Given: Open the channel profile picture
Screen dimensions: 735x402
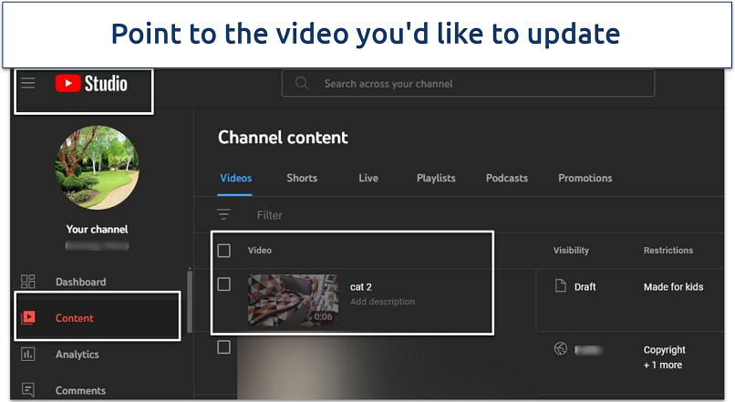Looking at the screenshot, I should pos(97,167).
